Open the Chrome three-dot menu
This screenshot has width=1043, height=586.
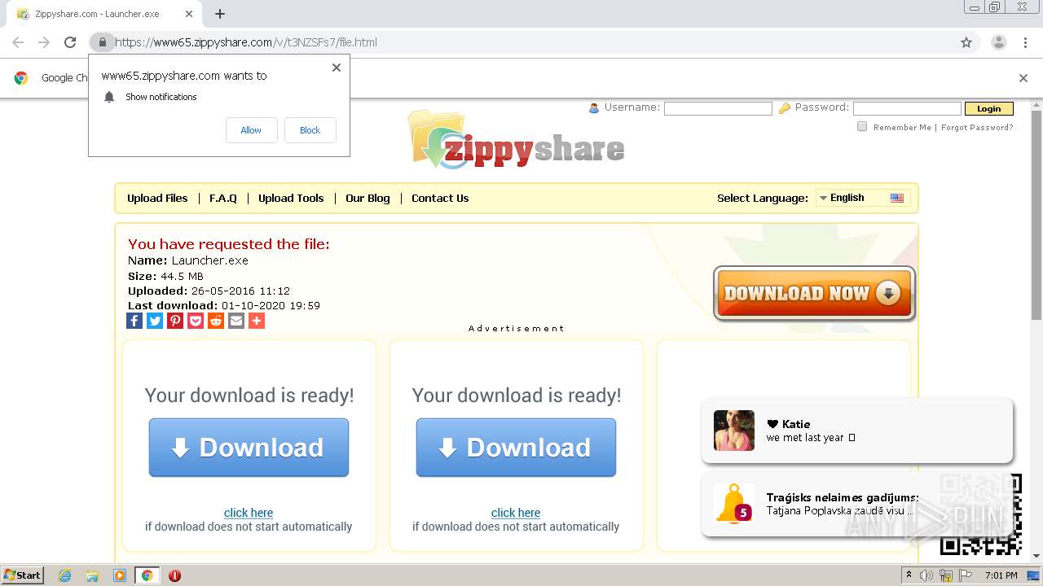point(1025,42)
